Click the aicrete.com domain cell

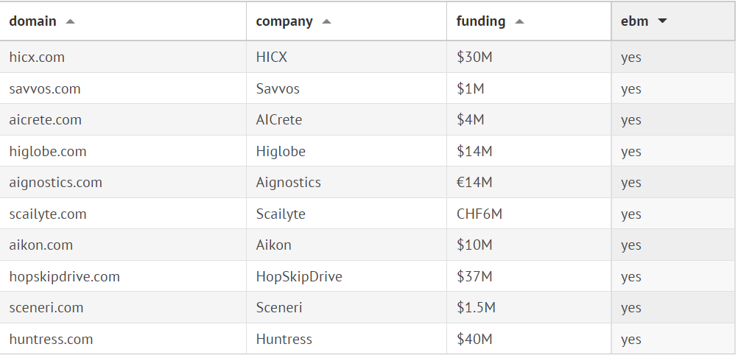[46, 120]
